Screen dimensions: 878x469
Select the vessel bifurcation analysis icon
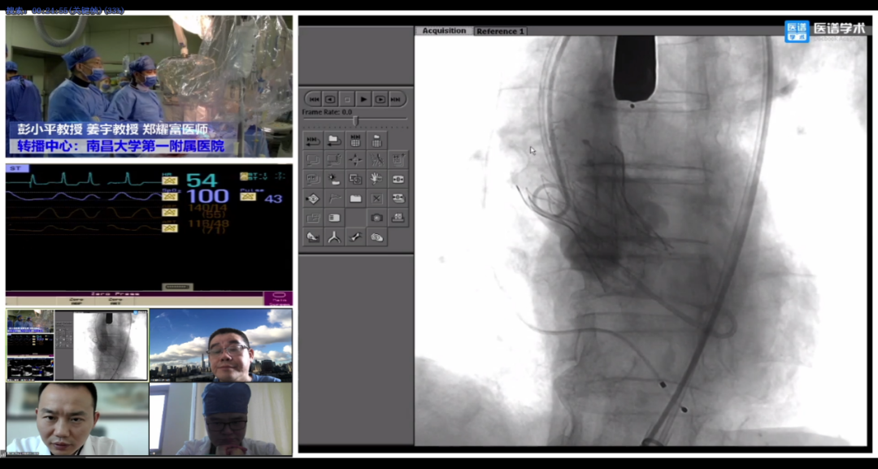[x=334, y=237]
